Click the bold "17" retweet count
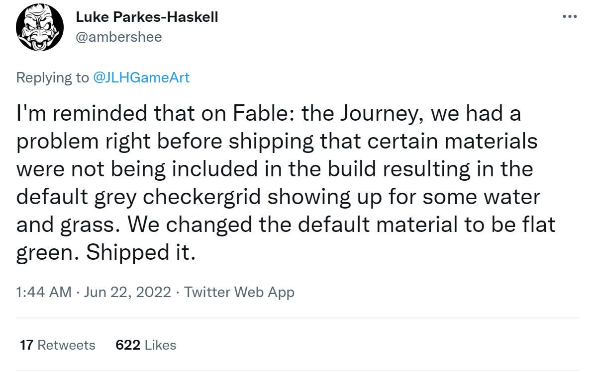This screenshot has height=373, width=595. [26, 345]
